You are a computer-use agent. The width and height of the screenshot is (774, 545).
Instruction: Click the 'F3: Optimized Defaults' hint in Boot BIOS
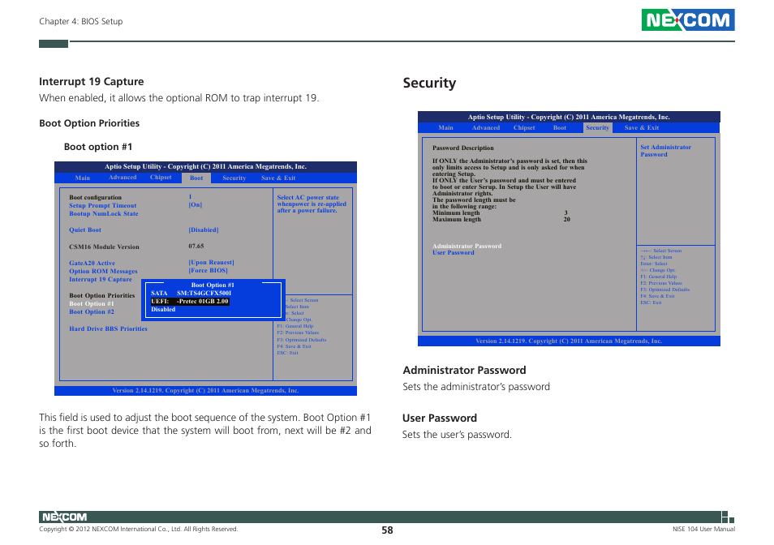301,340
